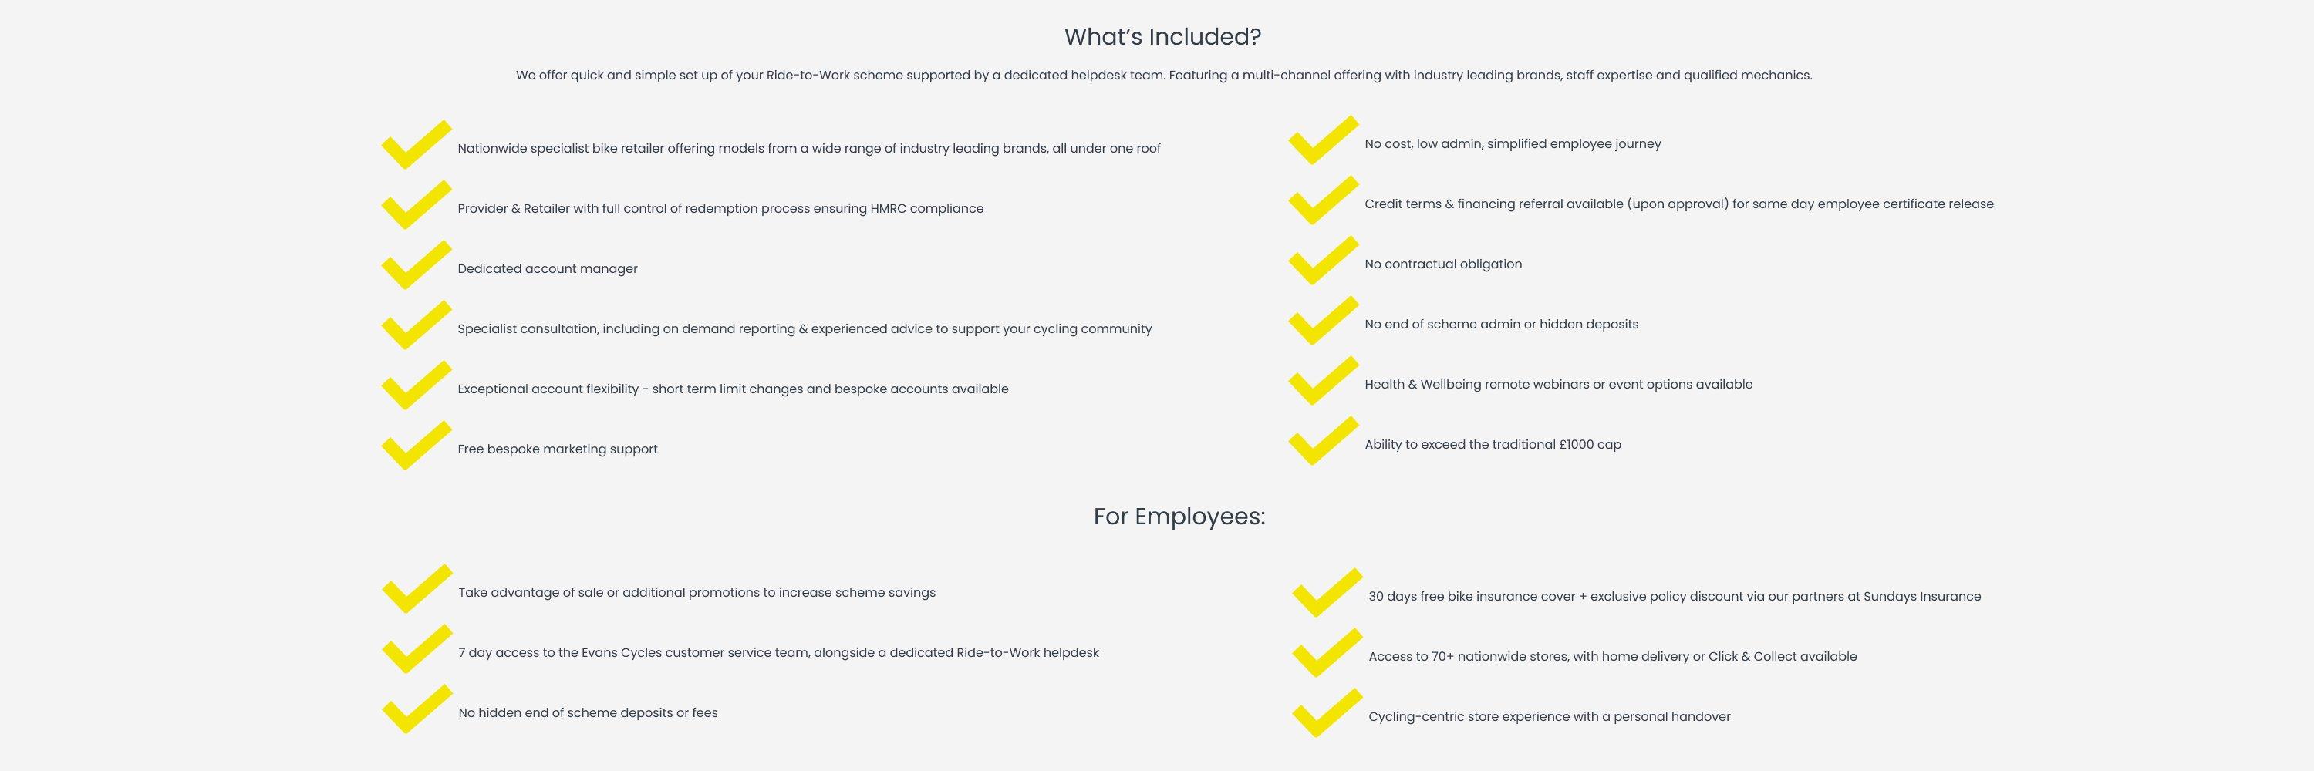This screenshot has height=771, width=2314.
Task: Click the checkmark beside Access to 70+ nationwide stores
Action: [x=1326, y=653]
